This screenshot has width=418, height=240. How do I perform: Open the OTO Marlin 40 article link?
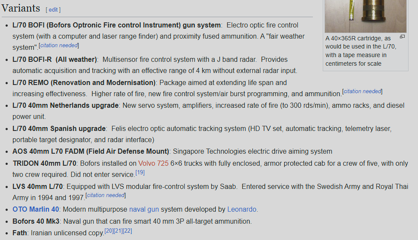(x=36, y=210)
